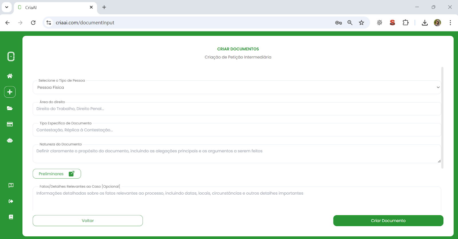Expand the Selecione o Tipo de Pessoa dropdown
The height and width of the screenshot is (239, 458).
tap(236, 87)
